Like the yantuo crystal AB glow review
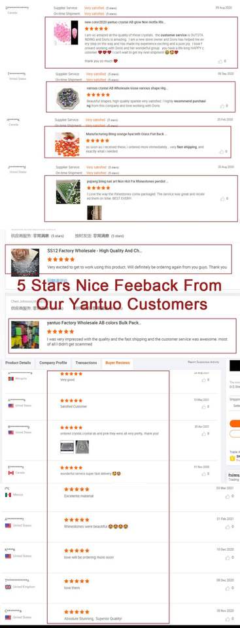The height and width of the screenshot is (628, 240). pos(220,61)
